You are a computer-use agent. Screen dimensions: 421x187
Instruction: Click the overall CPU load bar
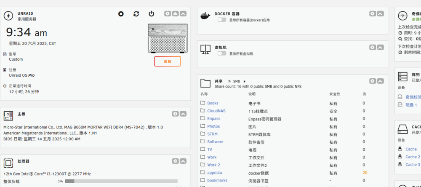tap(121, 181)
